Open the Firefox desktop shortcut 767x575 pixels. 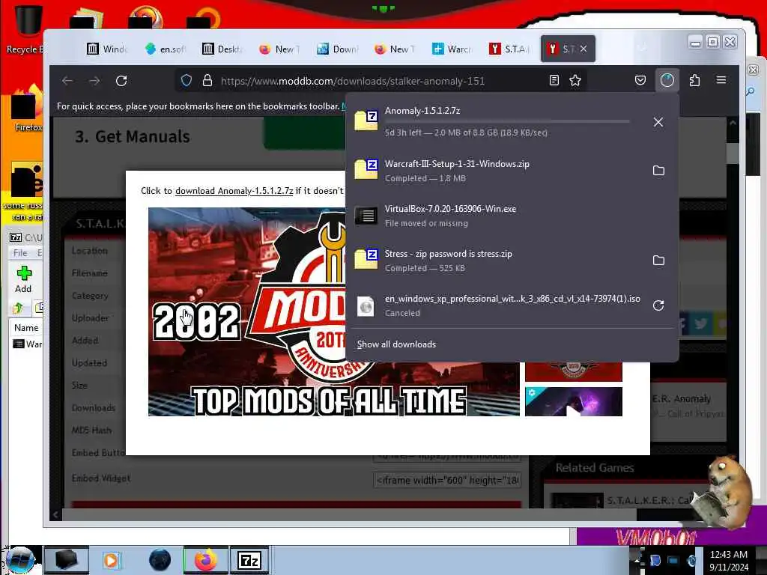(x=28, y=109)
